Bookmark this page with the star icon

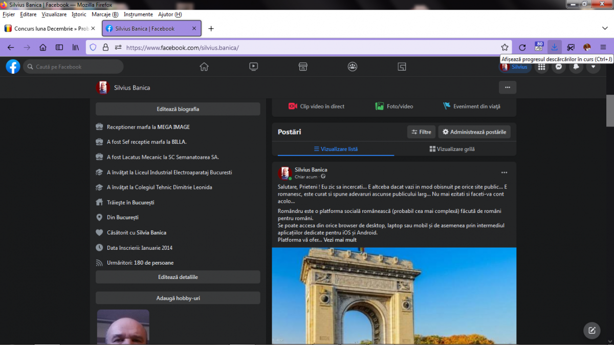click(x=505, y=48)
